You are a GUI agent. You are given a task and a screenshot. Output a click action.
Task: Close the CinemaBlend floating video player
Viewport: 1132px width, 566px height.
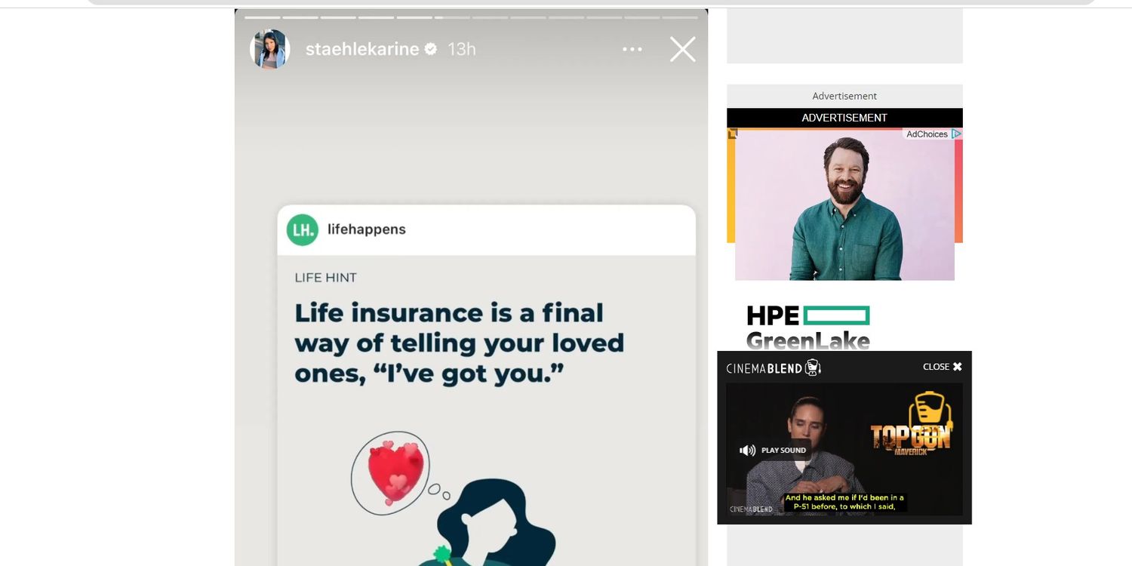tap(943, 367)
